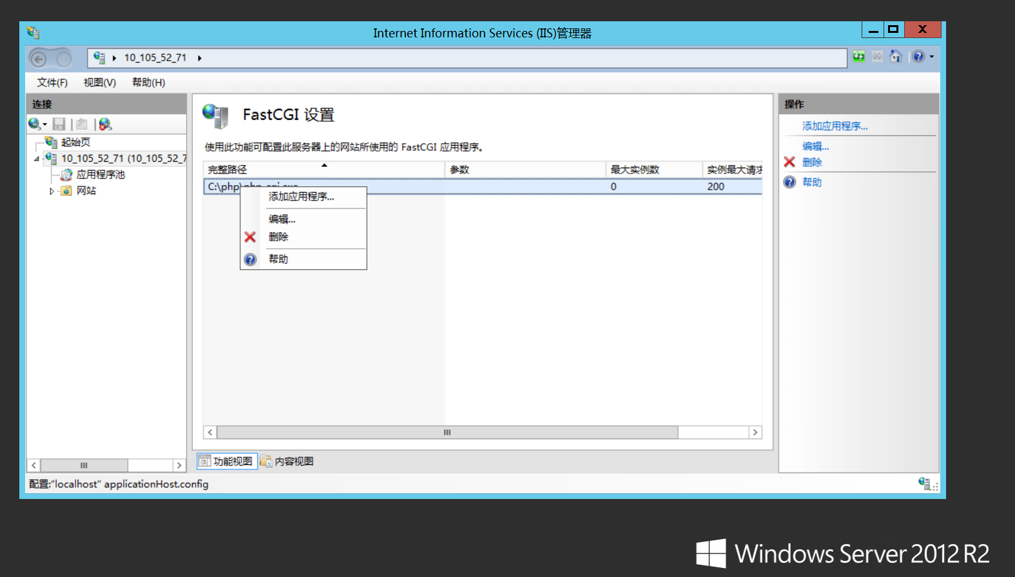Select the 应用程序池 node in tree

point(101,175)
